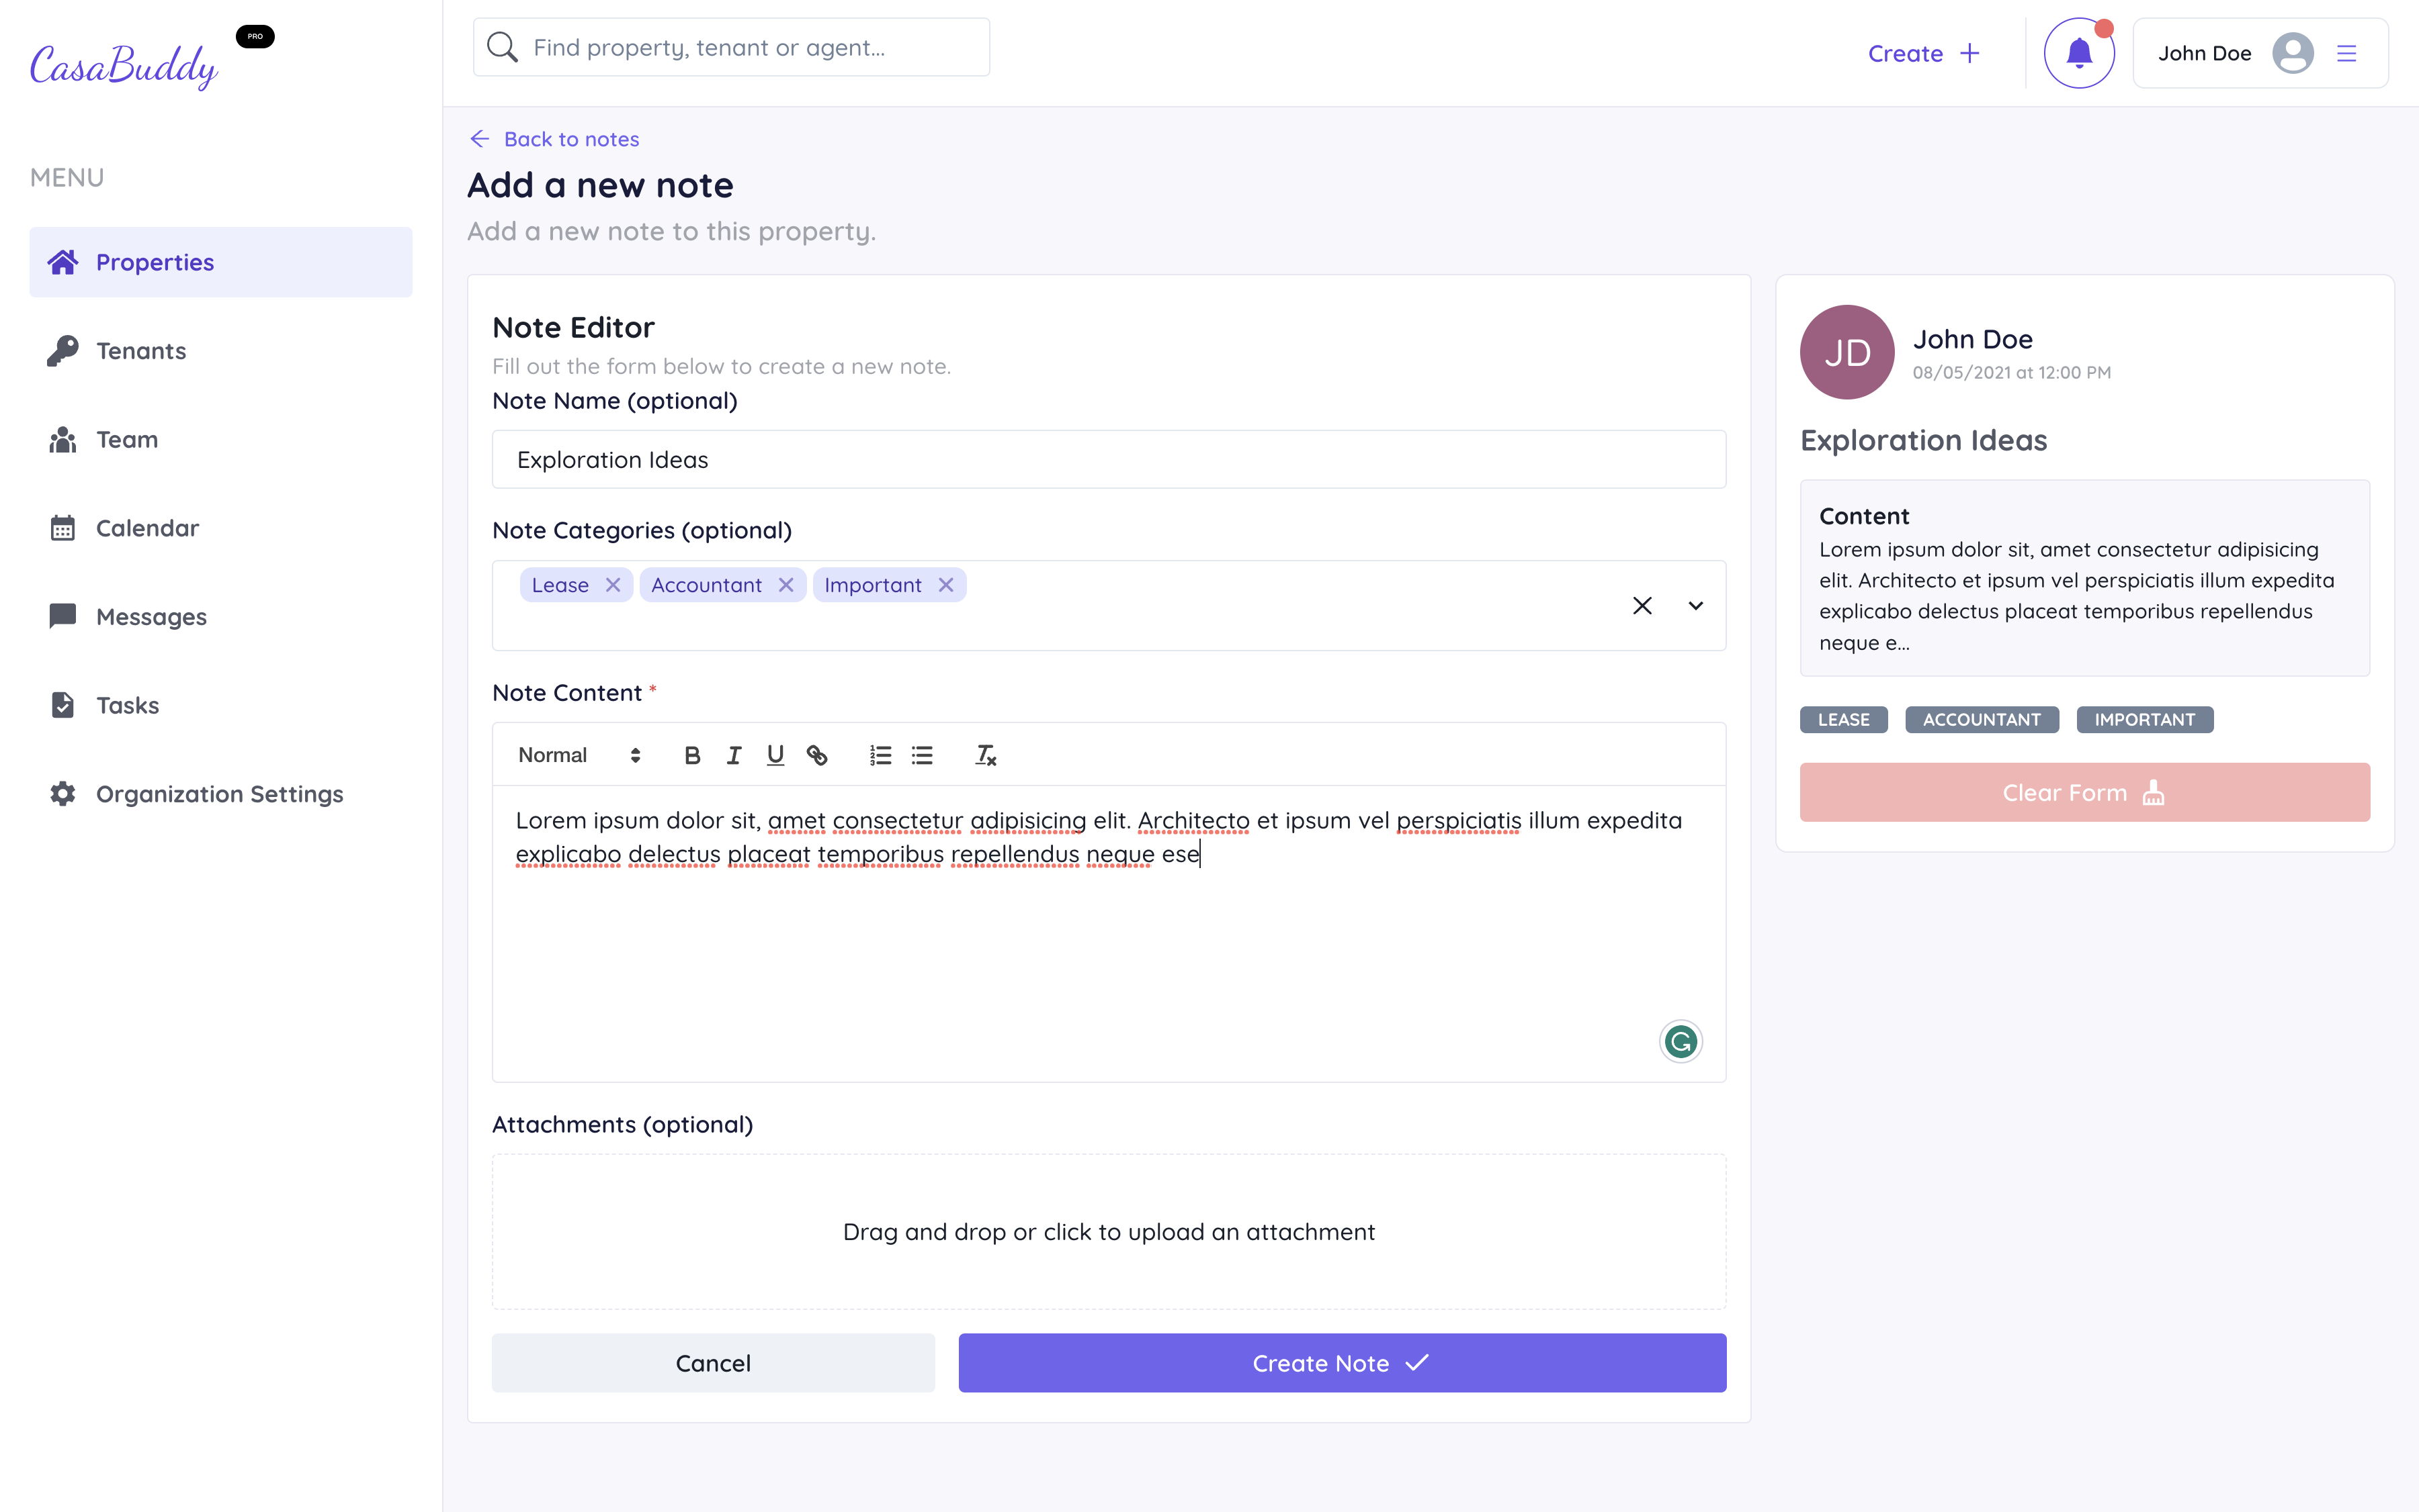Remove the Accountant category tag
Image resolution: width=2419 pixels, height=1512 pixels.
point(786,585)
